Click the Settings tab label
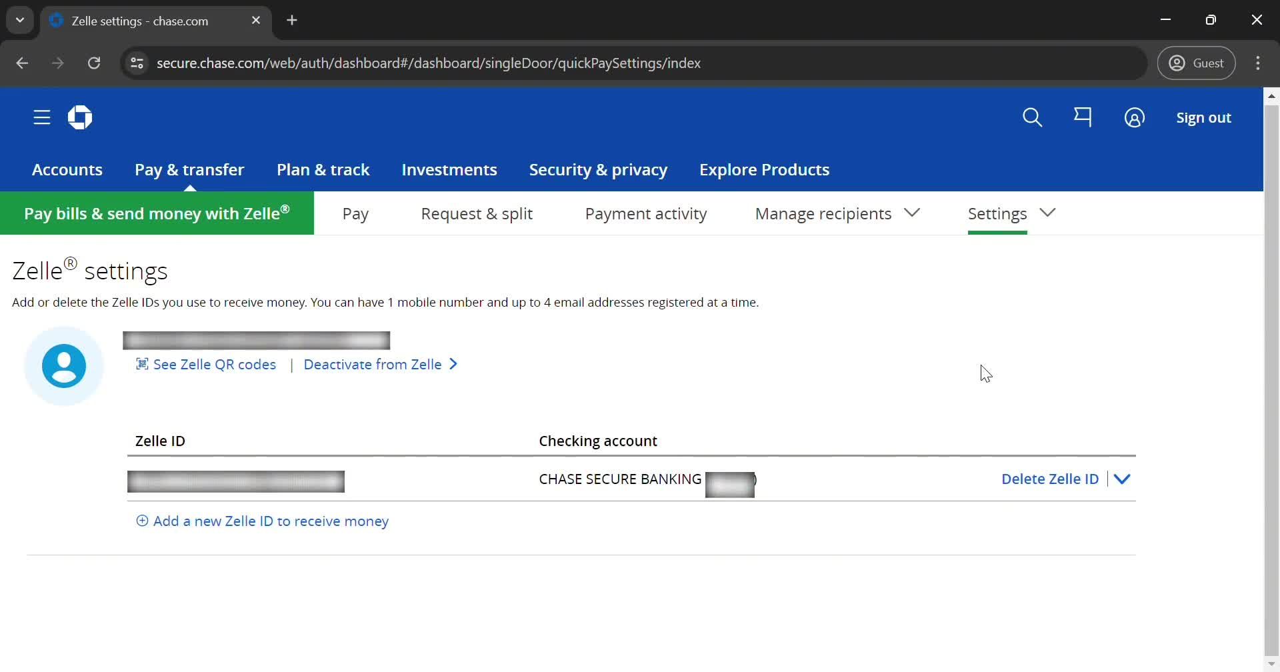Screen dimensions: 1280x672 pyautogui.click(x=997, y=214)
